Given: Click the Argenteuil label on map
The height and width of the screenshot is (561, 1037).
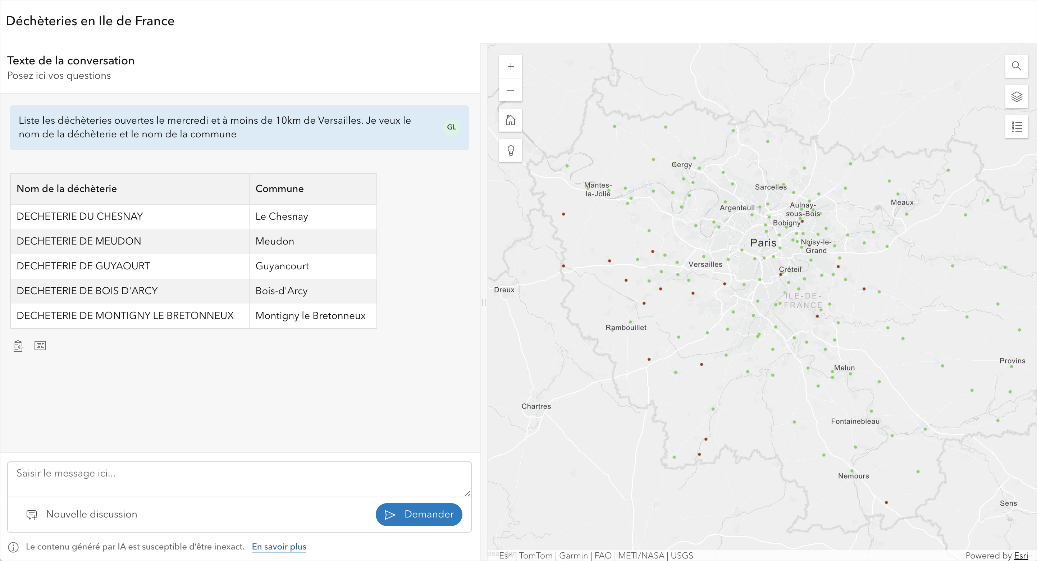Looking at the screenshot, I should point(737,208).
